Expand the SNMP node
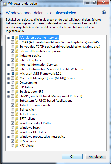This screenshot has width=111, height=164. pyautogui.click(x=9, y=97)
